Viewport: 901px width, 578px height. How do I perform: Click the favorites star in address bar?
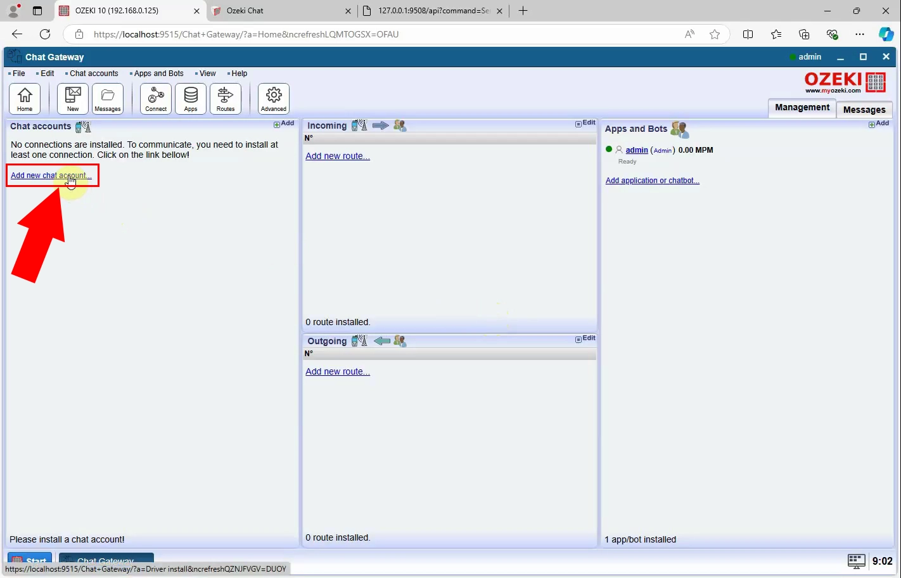[x=715, y=34]
